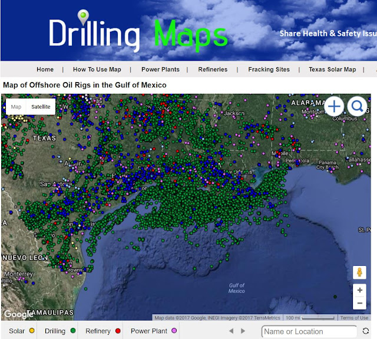This screenshot has width=377, height=339.
Task: Click the Jackson city label
Action: tap(234, 113)
